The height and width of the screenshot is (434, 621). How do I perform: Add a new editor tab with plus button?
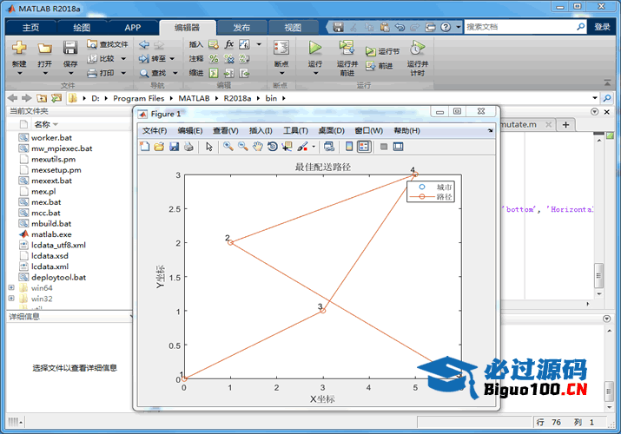[566, 125]
